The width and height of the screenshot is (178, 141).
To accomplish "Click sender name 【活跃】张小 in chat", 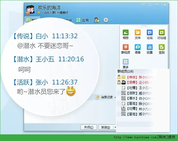I will [x=30, y=82].
